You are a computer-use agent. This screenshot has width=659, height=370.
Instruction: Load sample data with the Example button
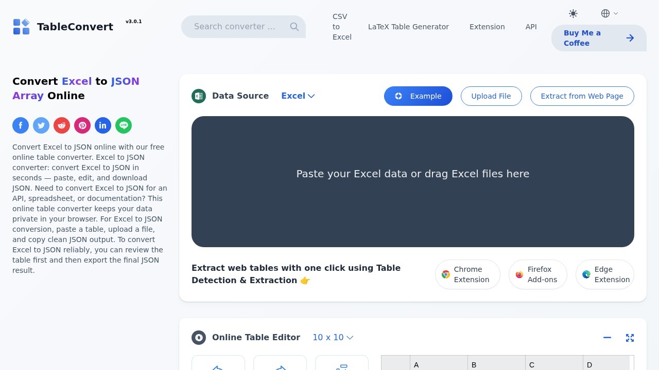(418, 96)
